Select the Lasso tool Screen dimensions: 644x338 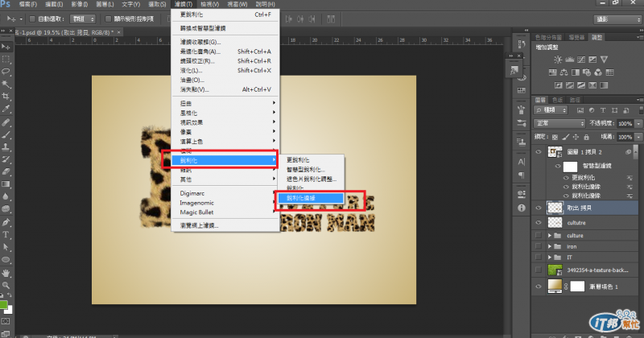pyautogui.click(x=6, y=72)
